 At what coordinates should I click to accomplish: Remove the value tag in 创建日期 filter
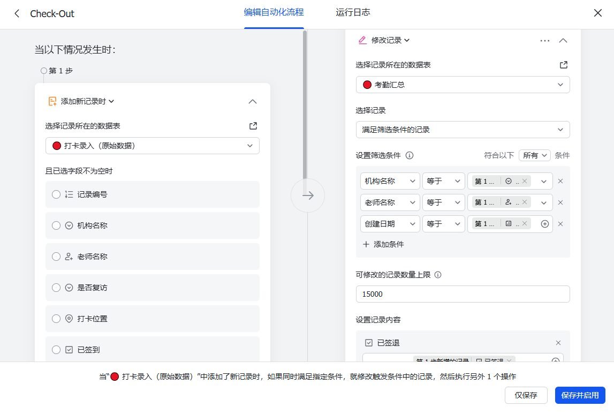pos(524,224)
